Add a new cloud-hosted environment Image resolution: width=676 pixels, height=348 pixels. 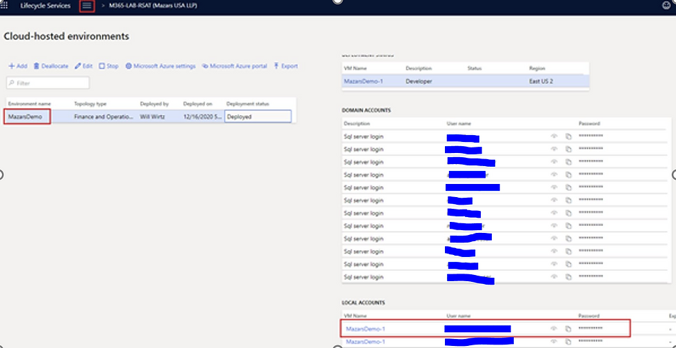point(18,66)
